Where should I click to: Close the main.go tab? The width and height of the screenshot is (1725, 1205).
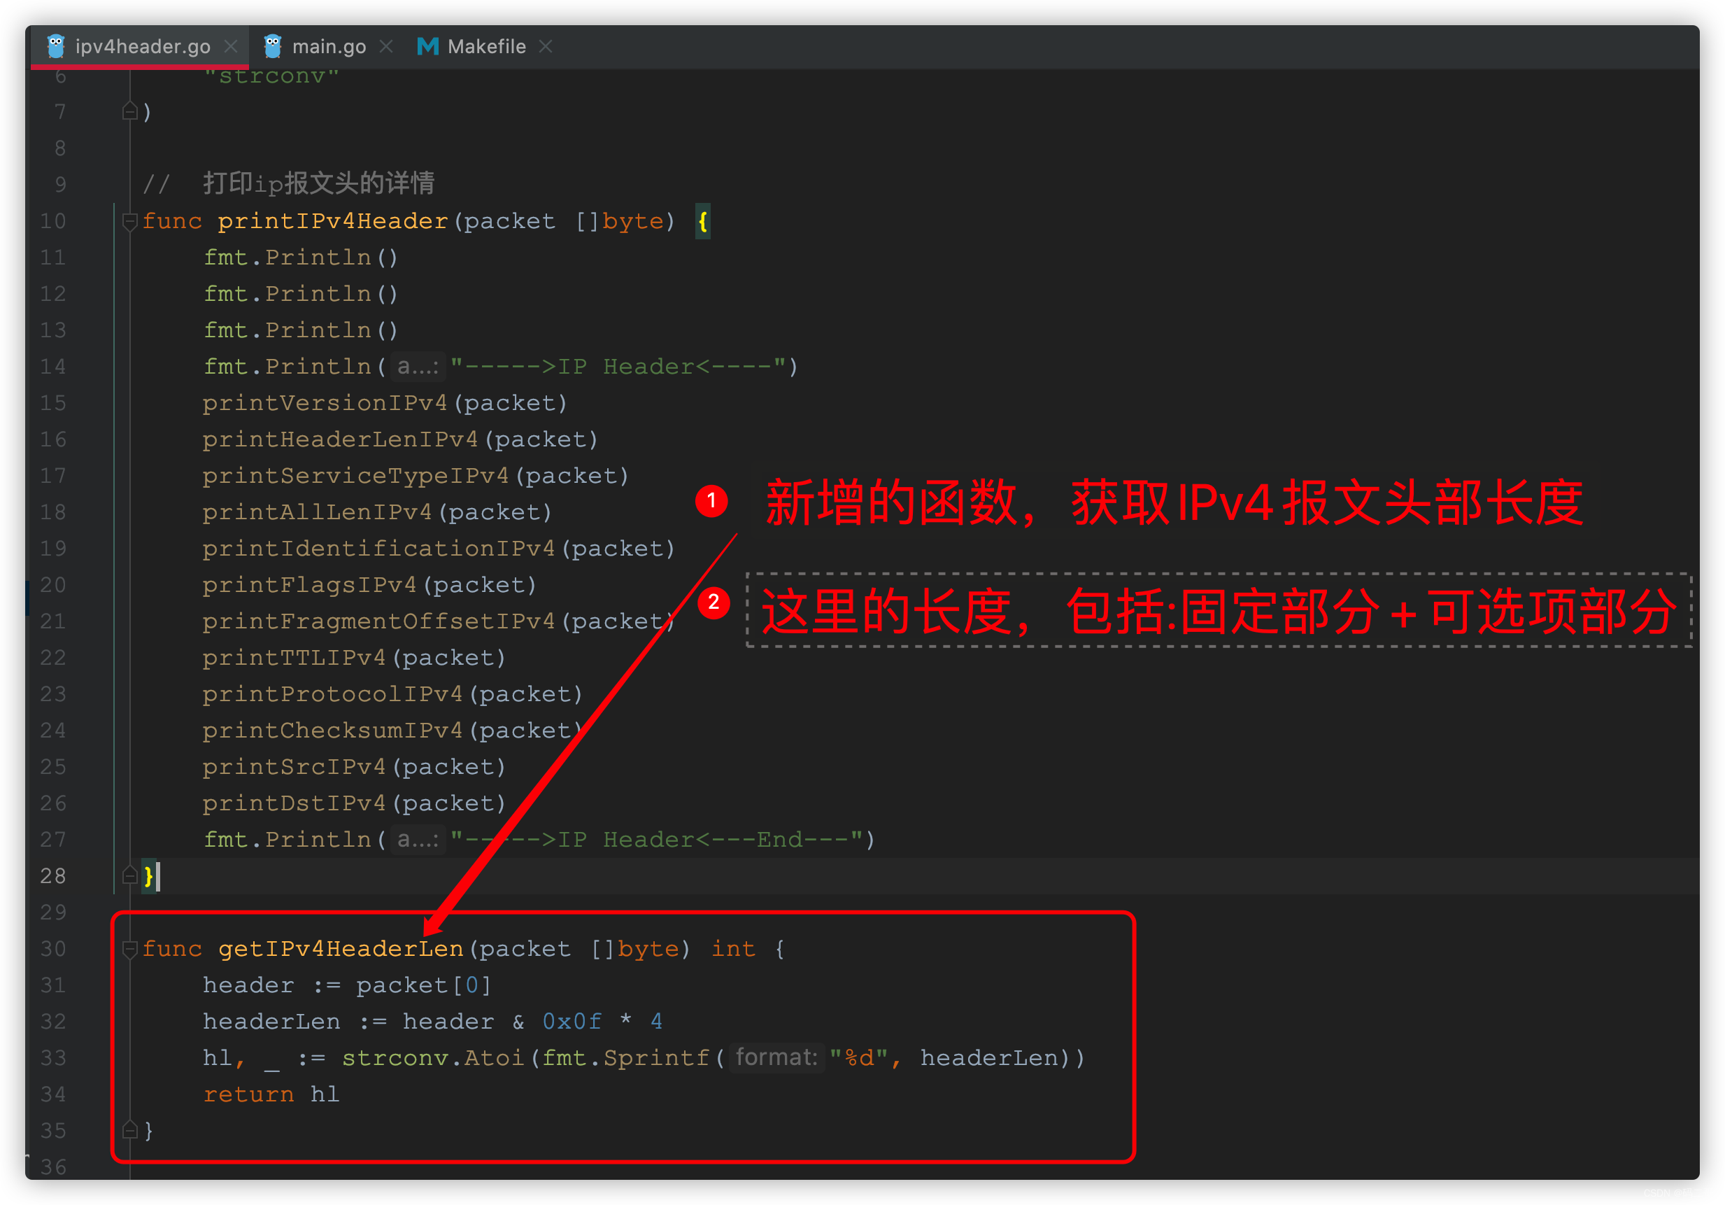tap(386, 47)
